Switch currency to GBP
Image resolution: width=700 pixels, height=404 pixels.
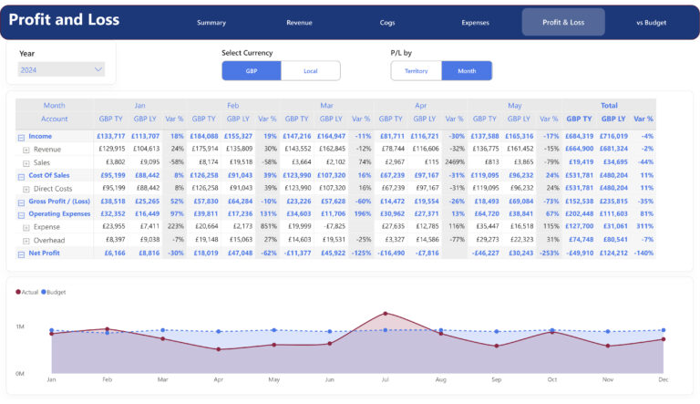coord(251,70)
